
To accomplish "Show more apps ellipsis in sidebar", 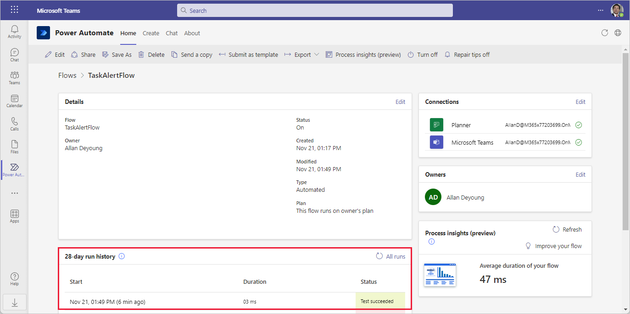I will [x=14, y=193].
